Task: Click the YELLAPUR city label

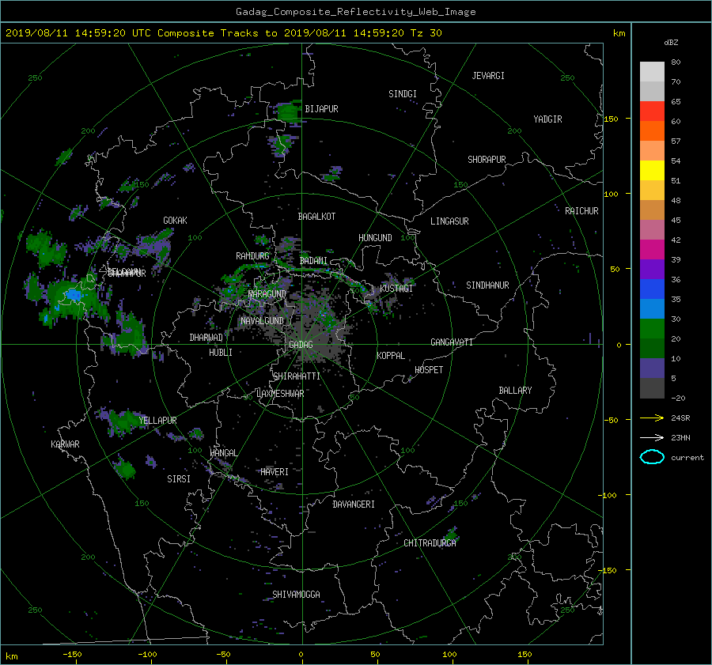Action: pyautogui.click(x=157, y=421)
